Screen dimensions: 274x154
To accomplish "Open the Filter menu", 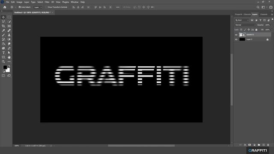I will point(47,2).
